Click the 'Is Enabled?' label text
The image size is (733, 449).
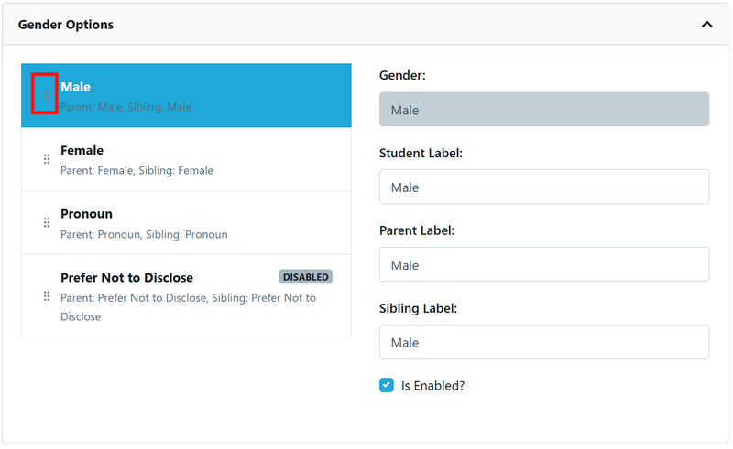[432, 386]
